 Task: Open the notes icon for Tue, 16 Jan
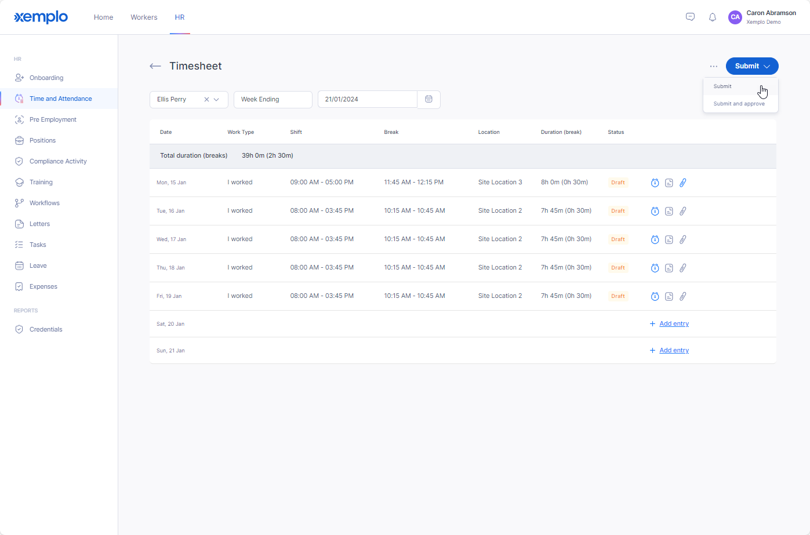669,211
